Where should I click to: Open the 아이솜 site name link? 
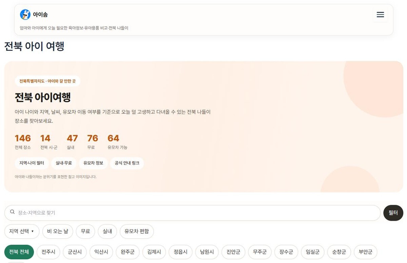pos(40,15)
